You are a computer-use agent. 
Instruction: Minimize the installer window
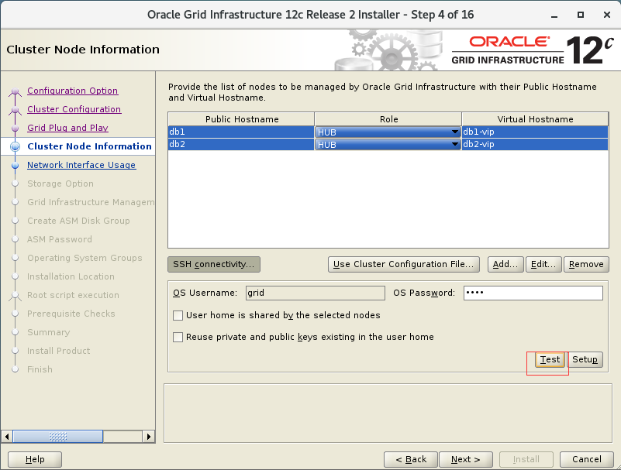pos(554,15)
